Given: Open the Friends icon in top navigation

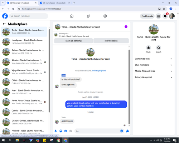Looking at the screenshot, I should [x=88, y=16].
